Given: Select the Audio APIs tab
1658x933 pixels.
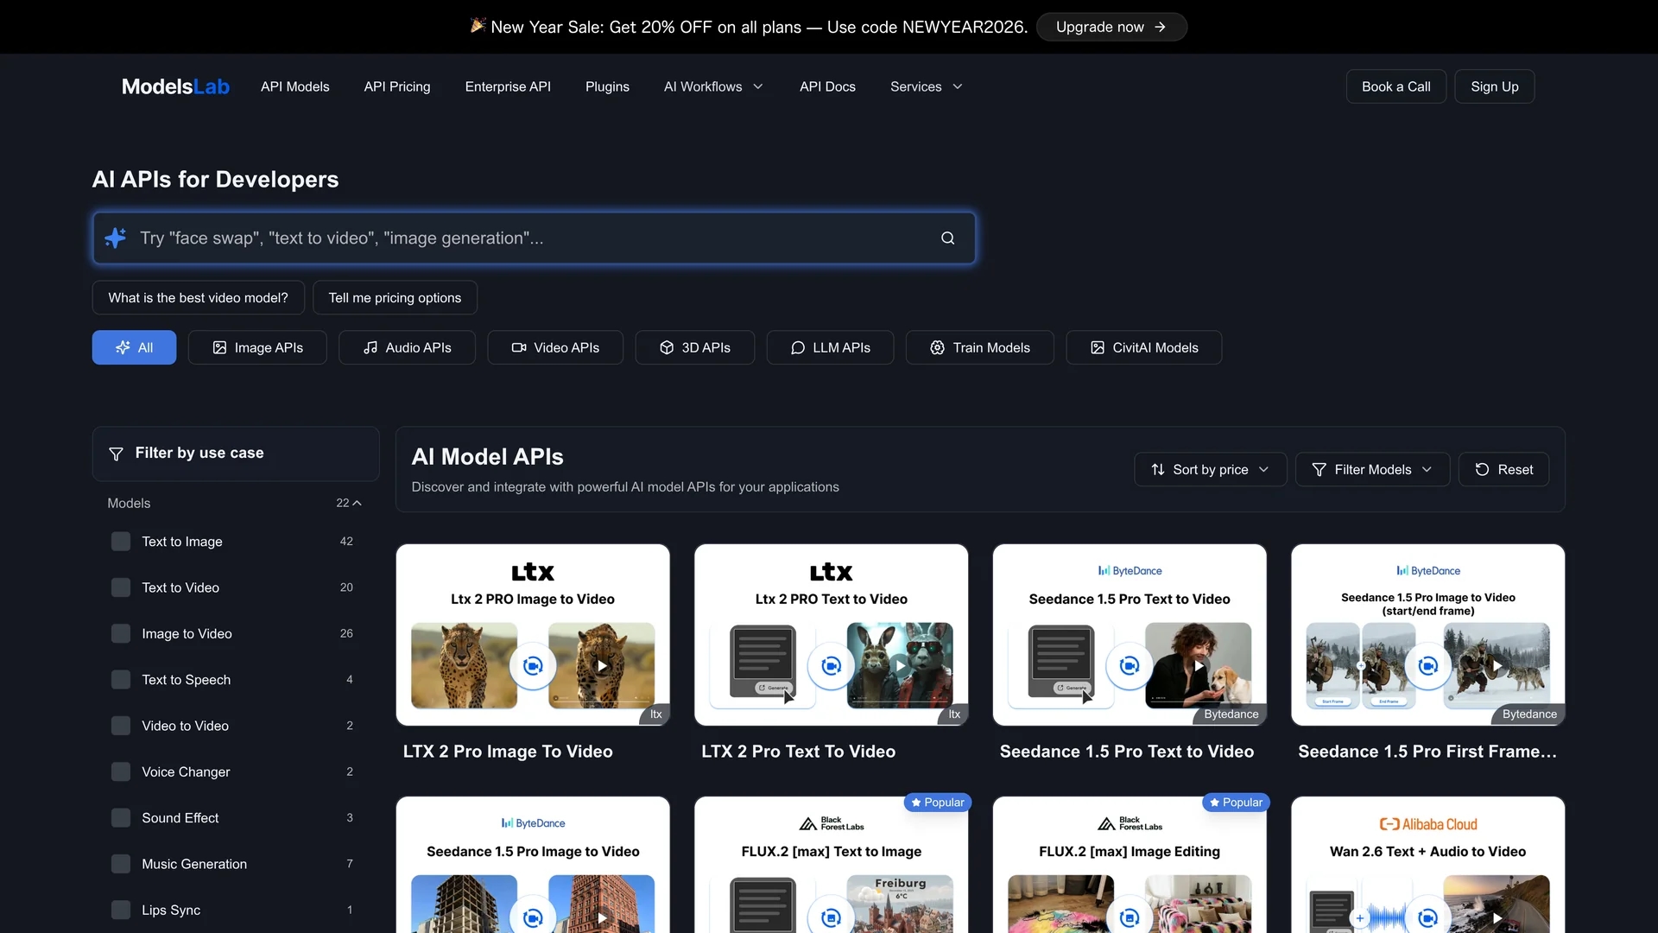Looking at the screenshot, I should pyautogui.click(x=407, y=347).
